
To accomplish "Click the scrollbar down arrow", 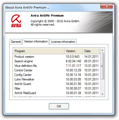I will [x=102, y=94].
